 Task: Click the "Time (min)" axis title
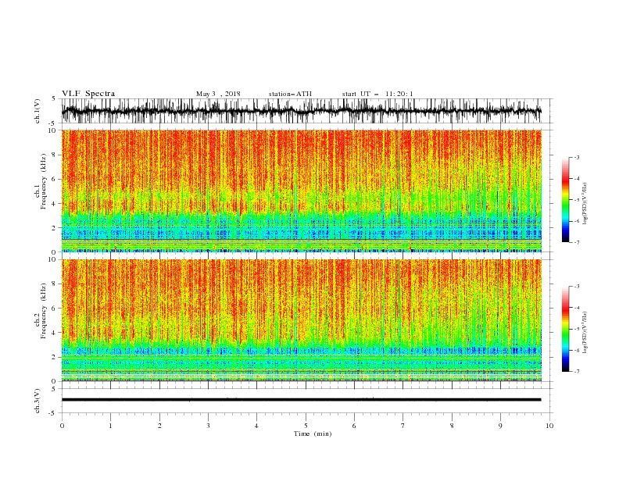click(x=313, y=433)
